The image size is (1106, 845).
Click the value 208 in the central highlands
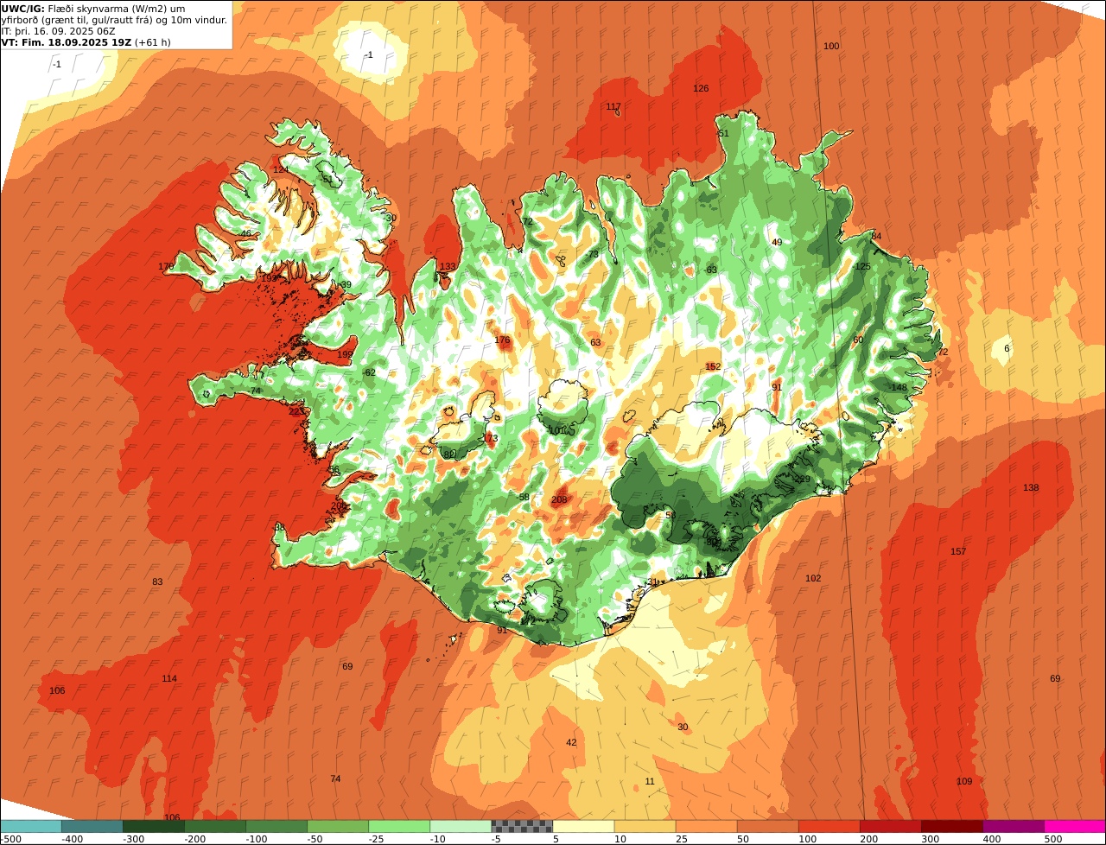click(559, 500)
